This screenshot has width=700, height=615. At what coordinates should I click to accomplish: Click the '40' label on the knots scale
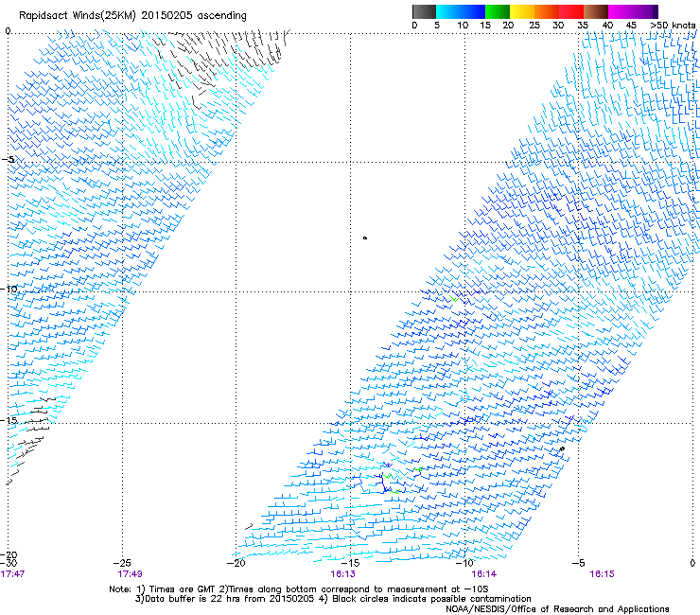point(607,26)
